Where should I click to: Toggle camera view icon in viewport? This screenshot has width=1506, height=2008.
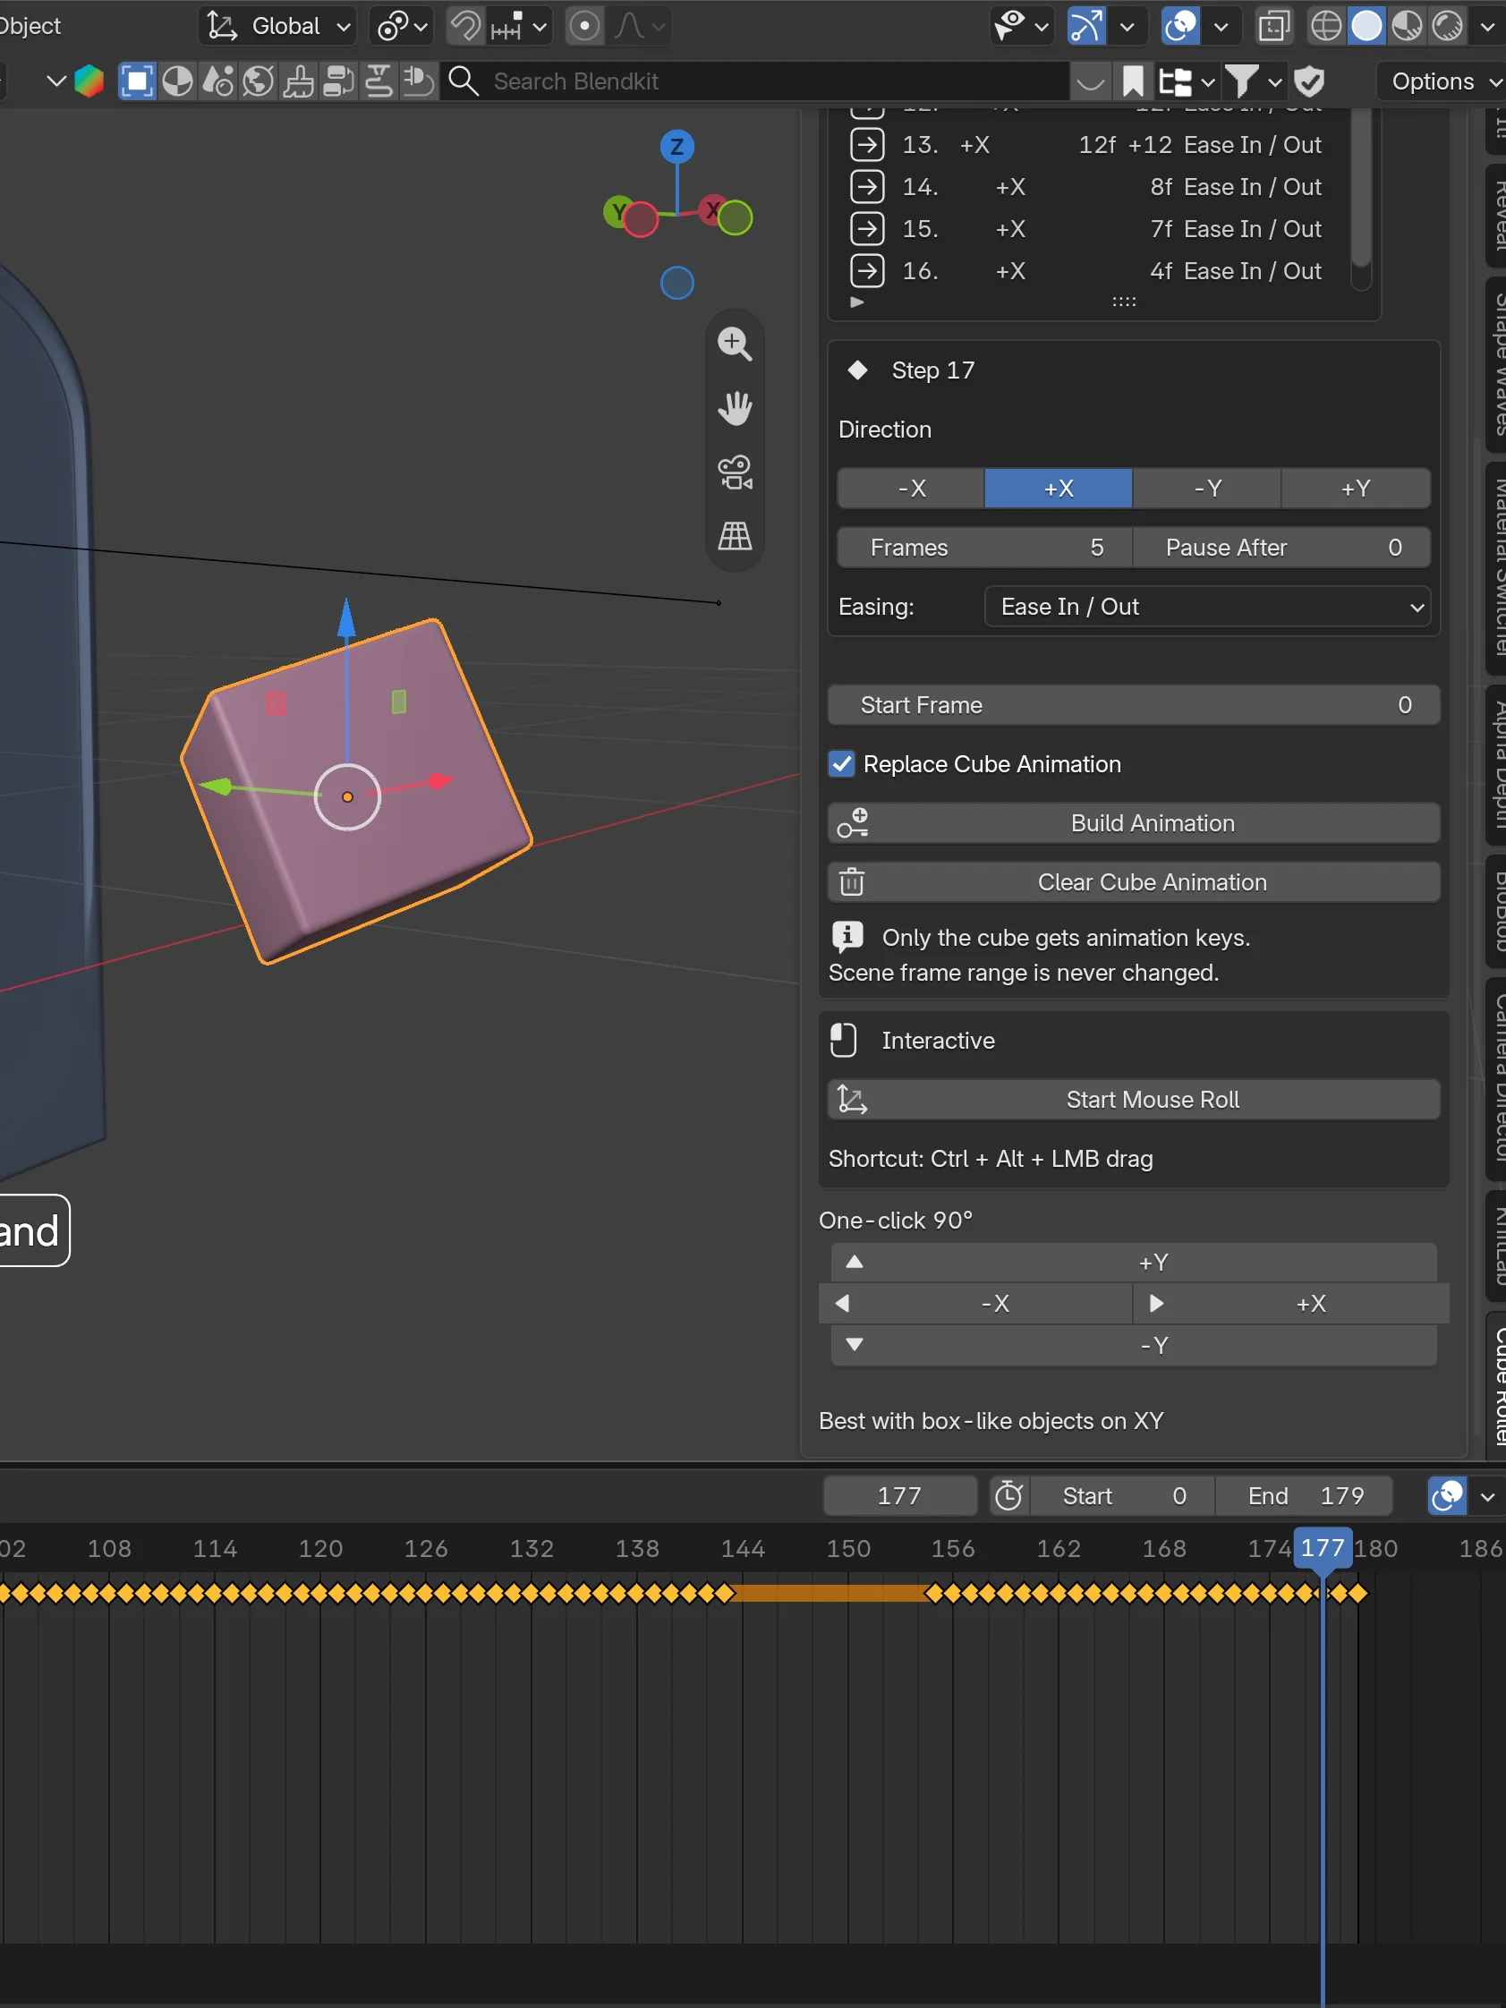[735, 472]
